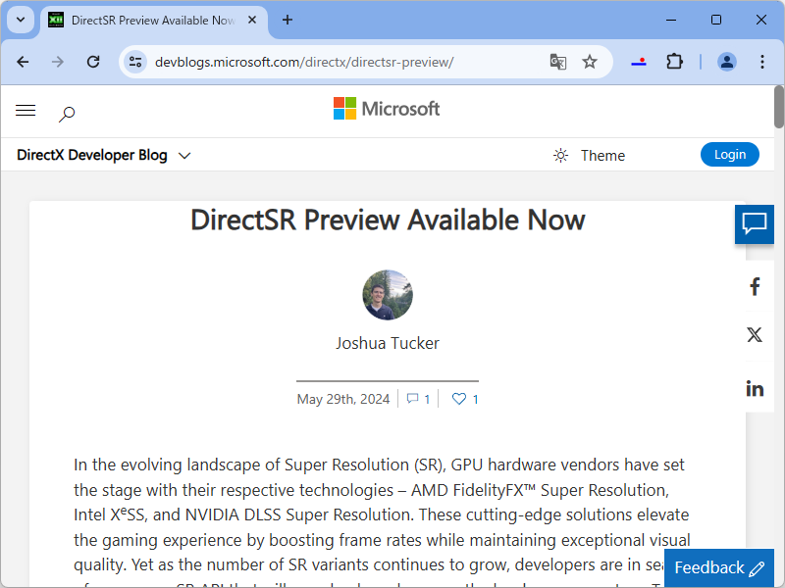The image size is (785, 588).
Task: Open the site search magnifier icon
Action: pos(67,114)
